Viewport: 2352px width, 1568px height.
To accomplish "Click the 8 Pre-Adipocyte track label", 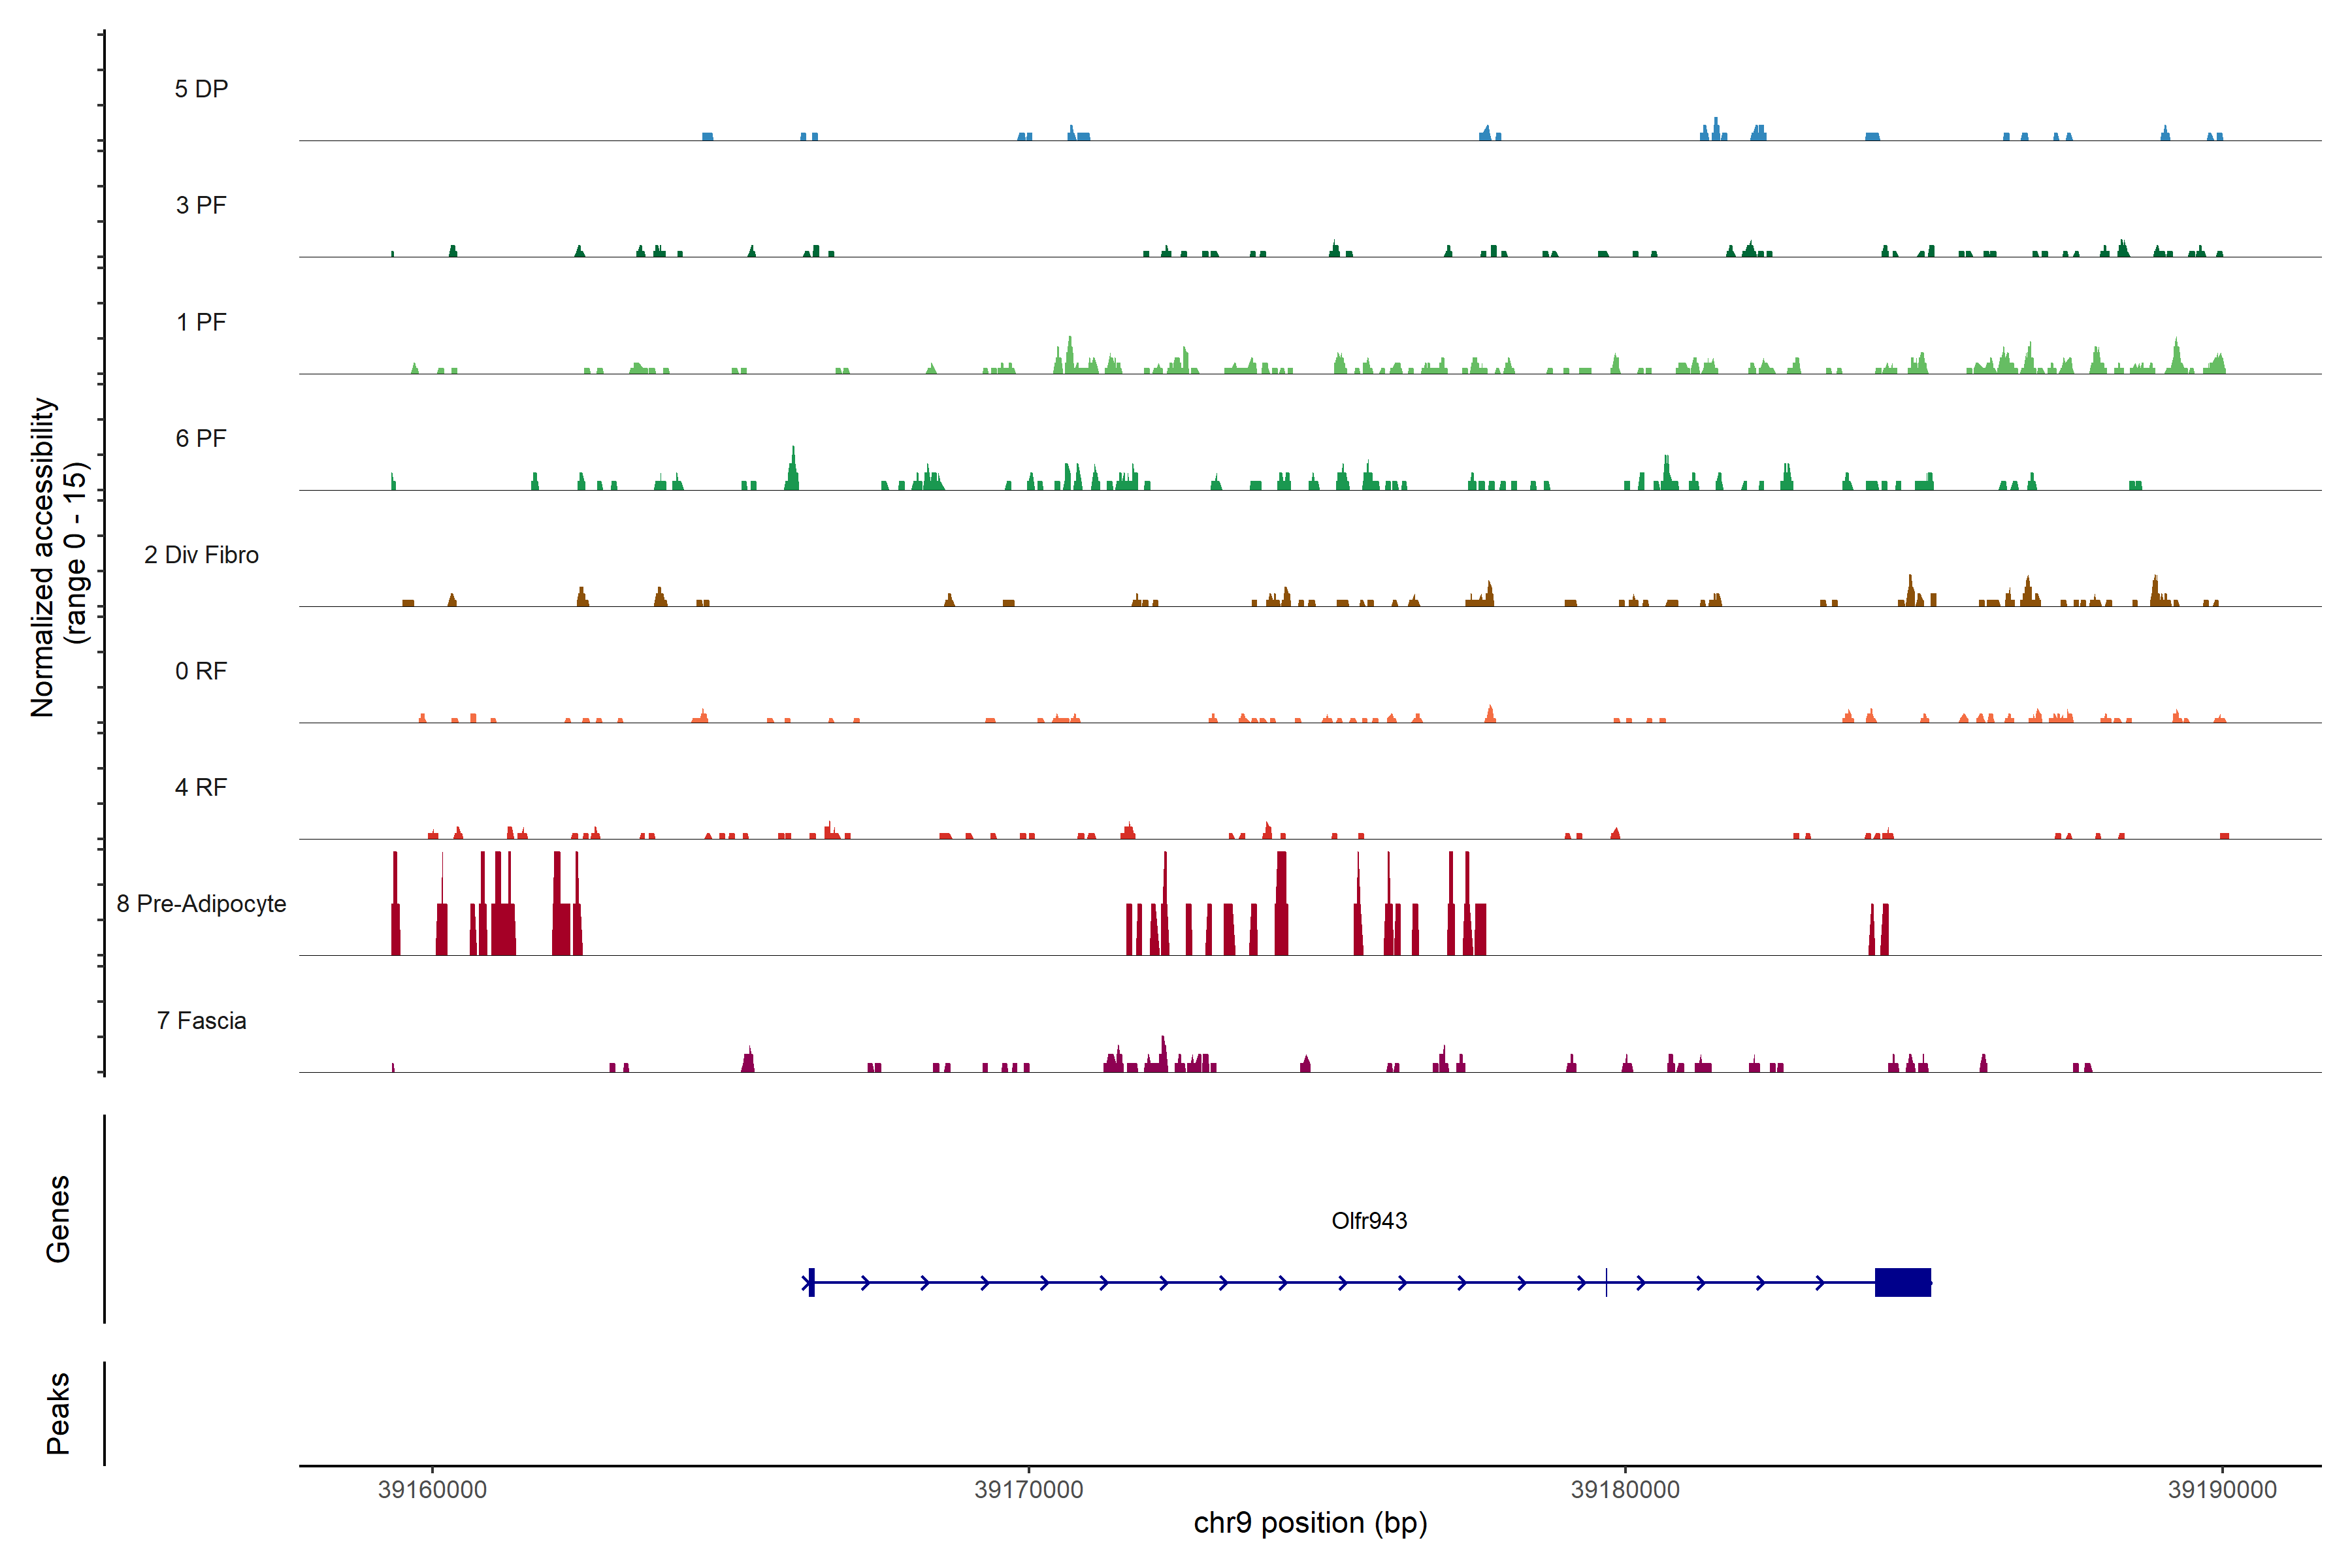I will [x=201, y=904].
